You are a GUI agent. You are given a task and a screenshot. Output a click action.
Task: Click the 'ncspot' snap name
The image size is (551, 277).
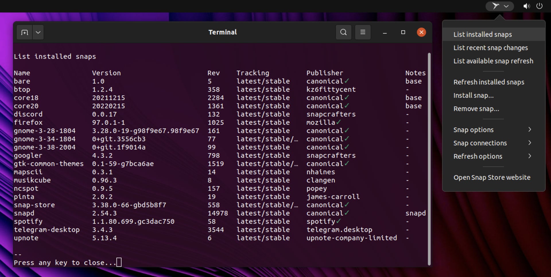click(x=26, y=189)
